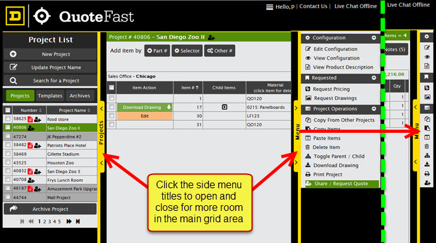436x243 pixels.
Task: Click Update Project Name button
Action: (50, 67)
